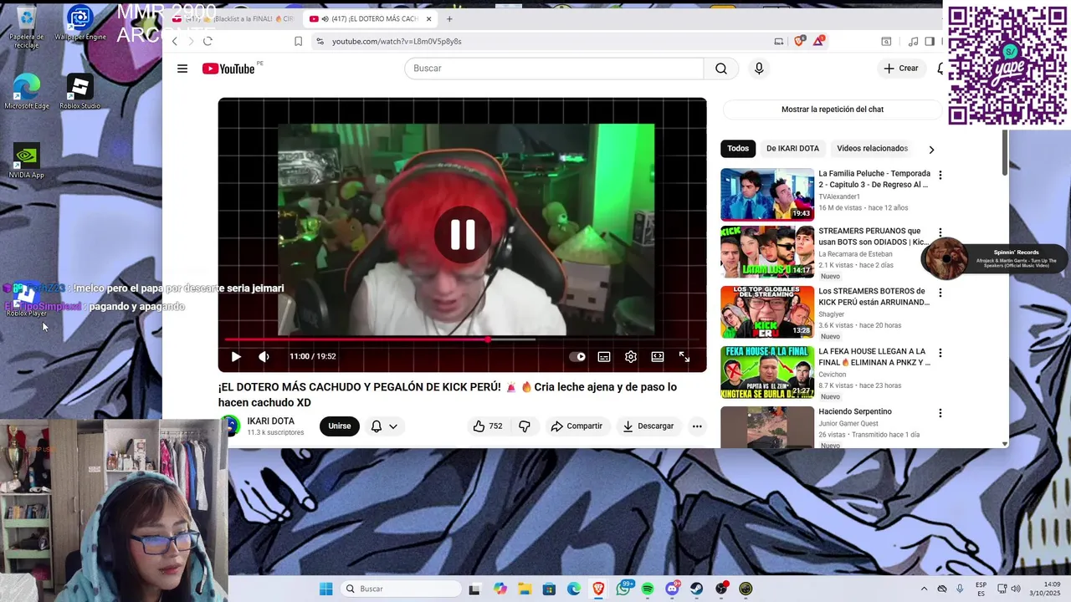
Task: Click the Descargar download button
Action: 648,426
